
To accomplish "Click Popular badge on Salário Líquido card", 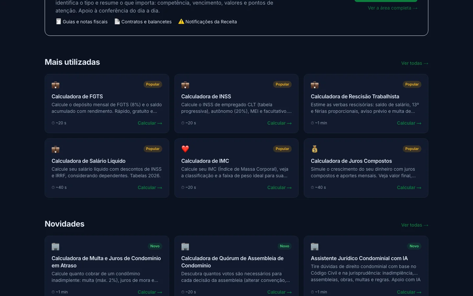I will 153,149.
